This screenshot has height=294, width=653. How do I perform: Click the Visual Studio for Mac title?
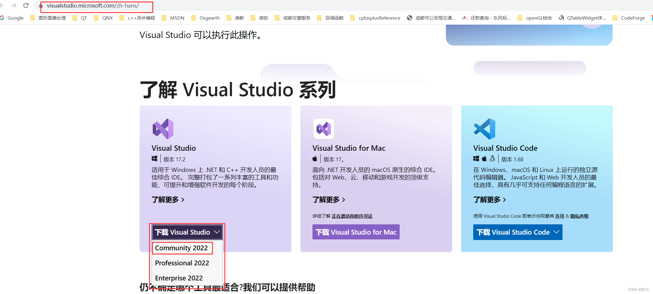(x=349, y=148)
